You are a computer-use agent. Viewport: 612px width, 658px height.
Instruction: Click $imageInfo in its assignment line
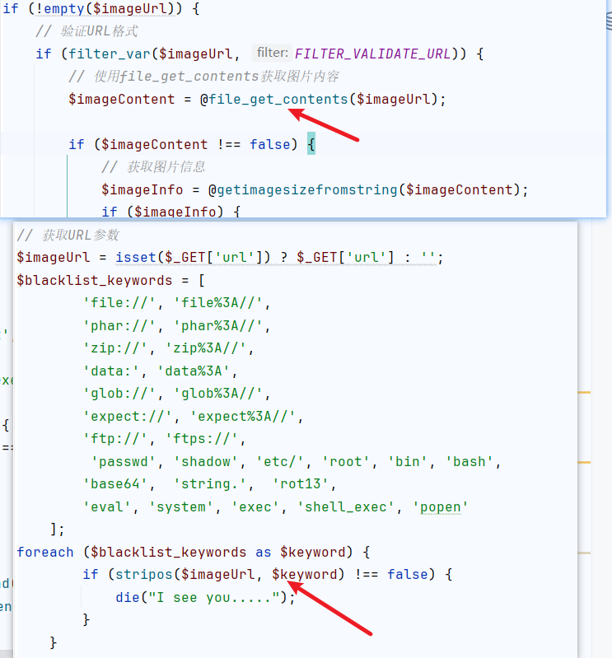tap(142, 189)
